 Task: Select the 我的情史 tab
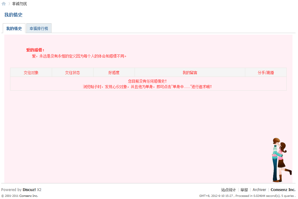[x=14, y=28]
